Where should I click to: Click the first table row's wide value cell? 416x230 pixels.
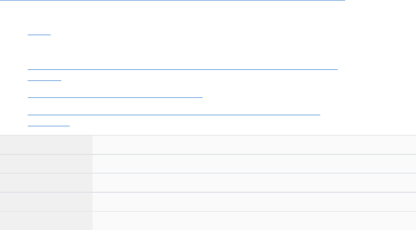[x=254, y=145]
